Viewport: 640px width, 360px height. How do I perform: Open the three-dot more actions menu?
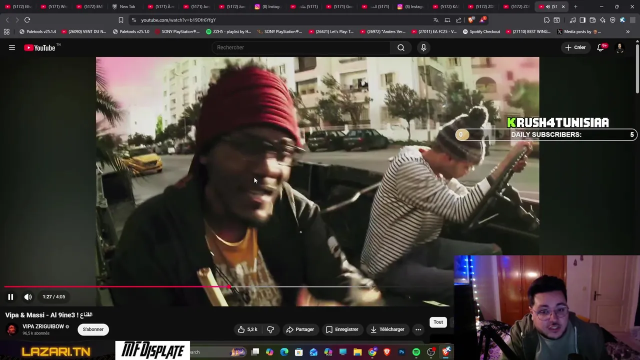tap(418, 329)
